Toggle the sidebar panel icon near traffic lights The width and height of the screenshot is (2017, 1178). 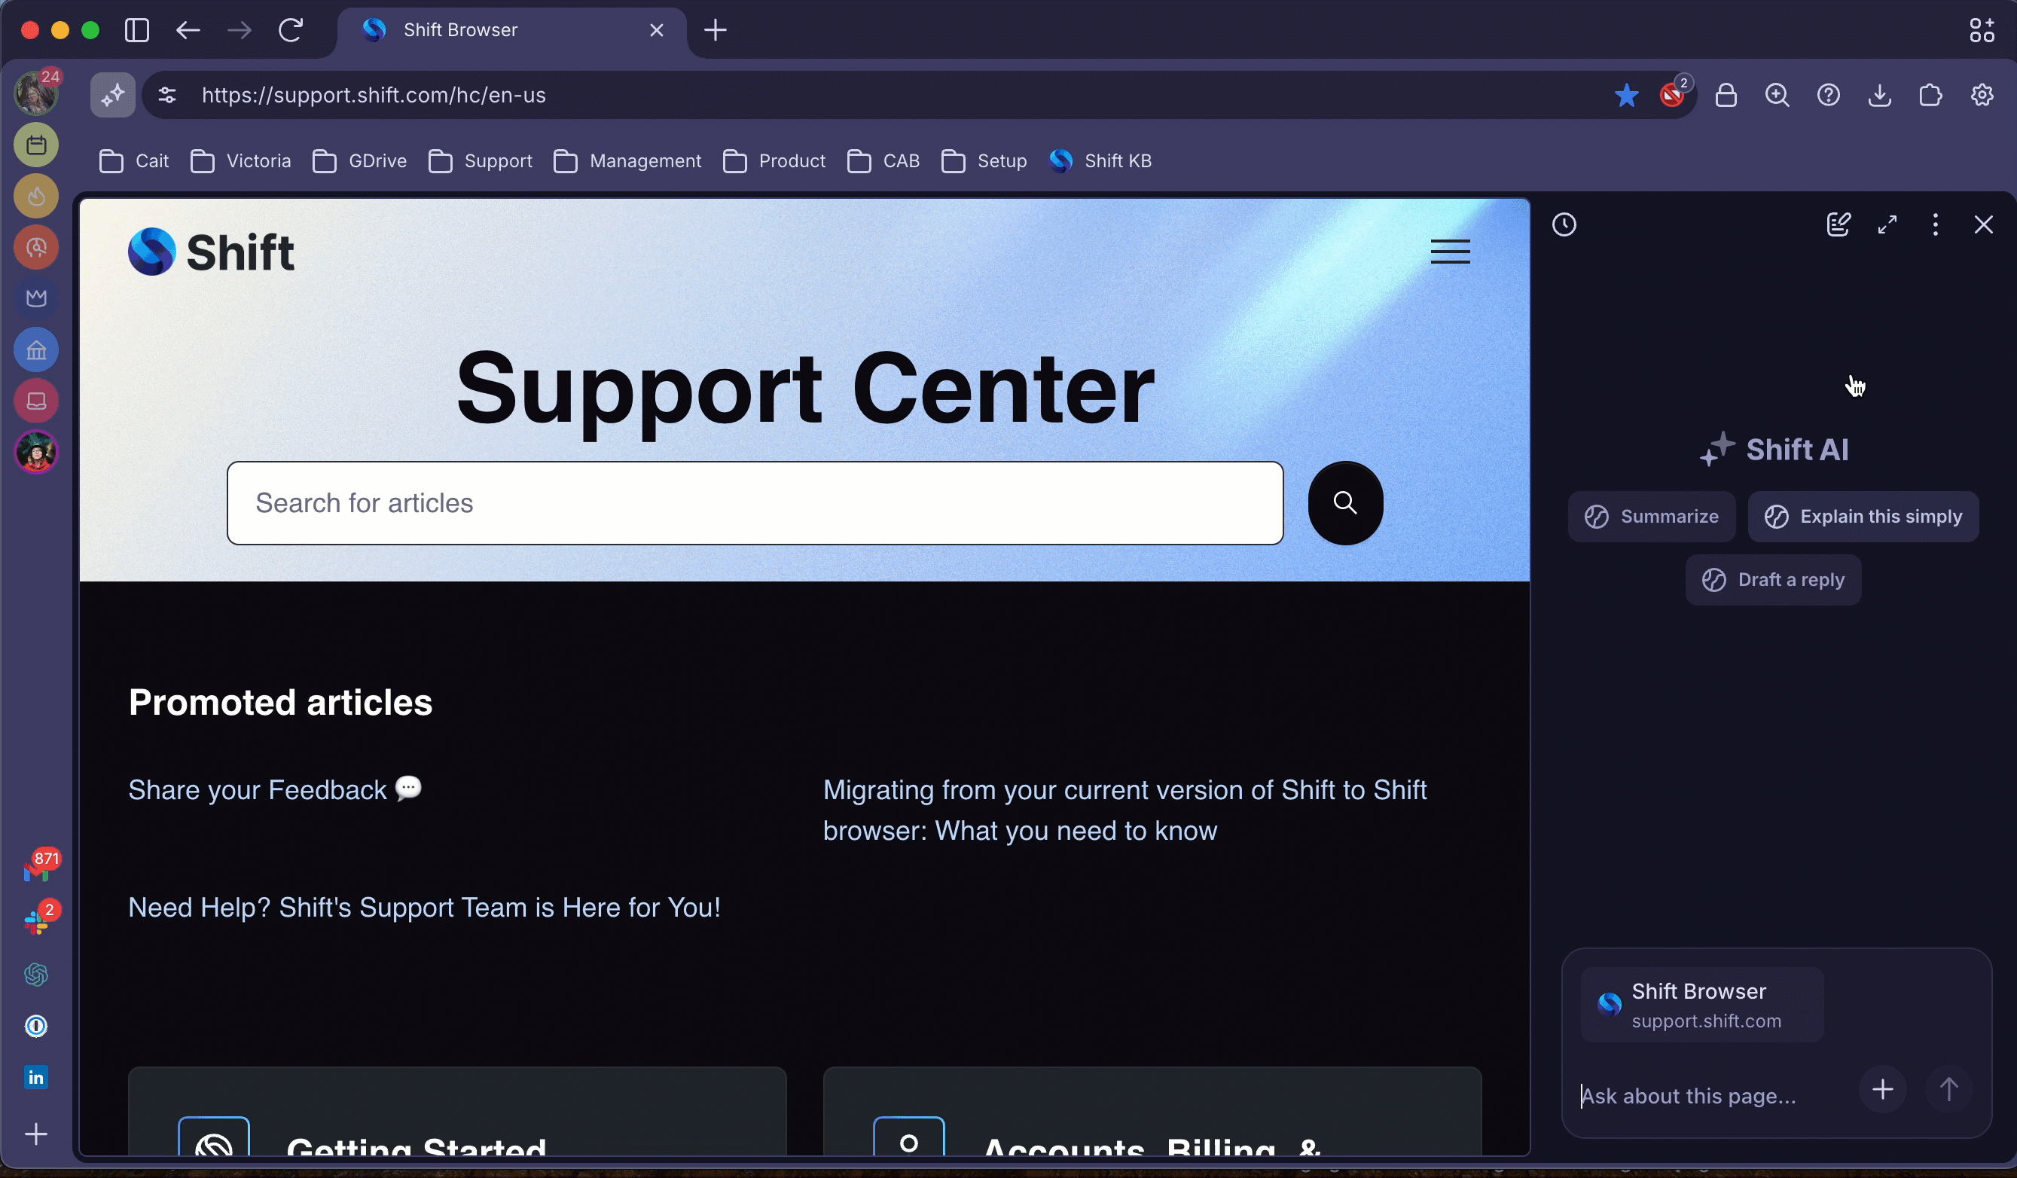click(137, 30)
